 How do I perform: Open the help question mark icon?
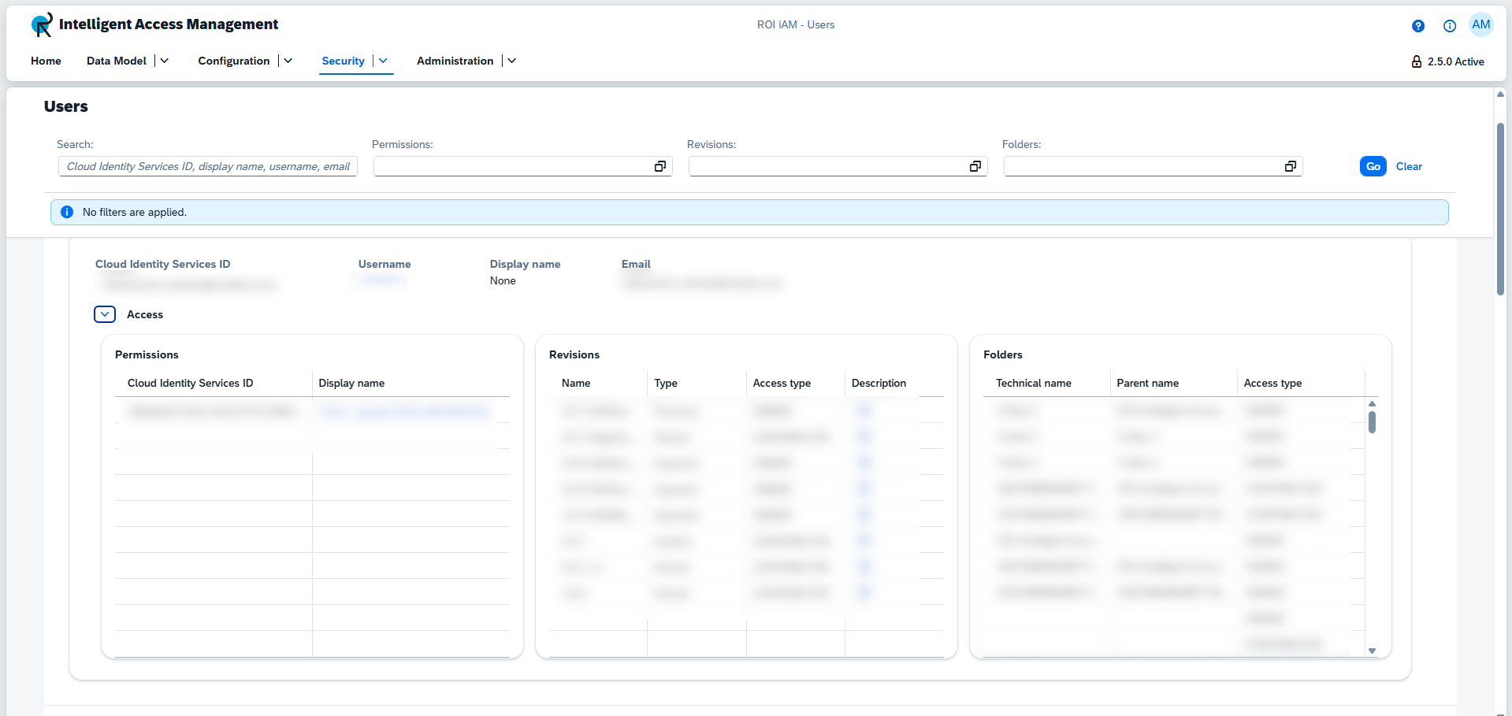click(x=1418, y=26)
